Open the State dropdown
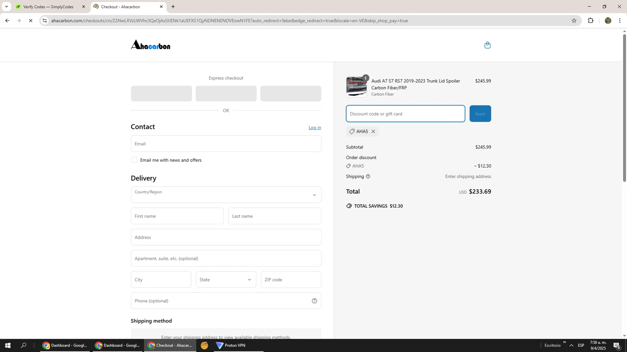The image size is (627, 352). [x=226, y=279]
